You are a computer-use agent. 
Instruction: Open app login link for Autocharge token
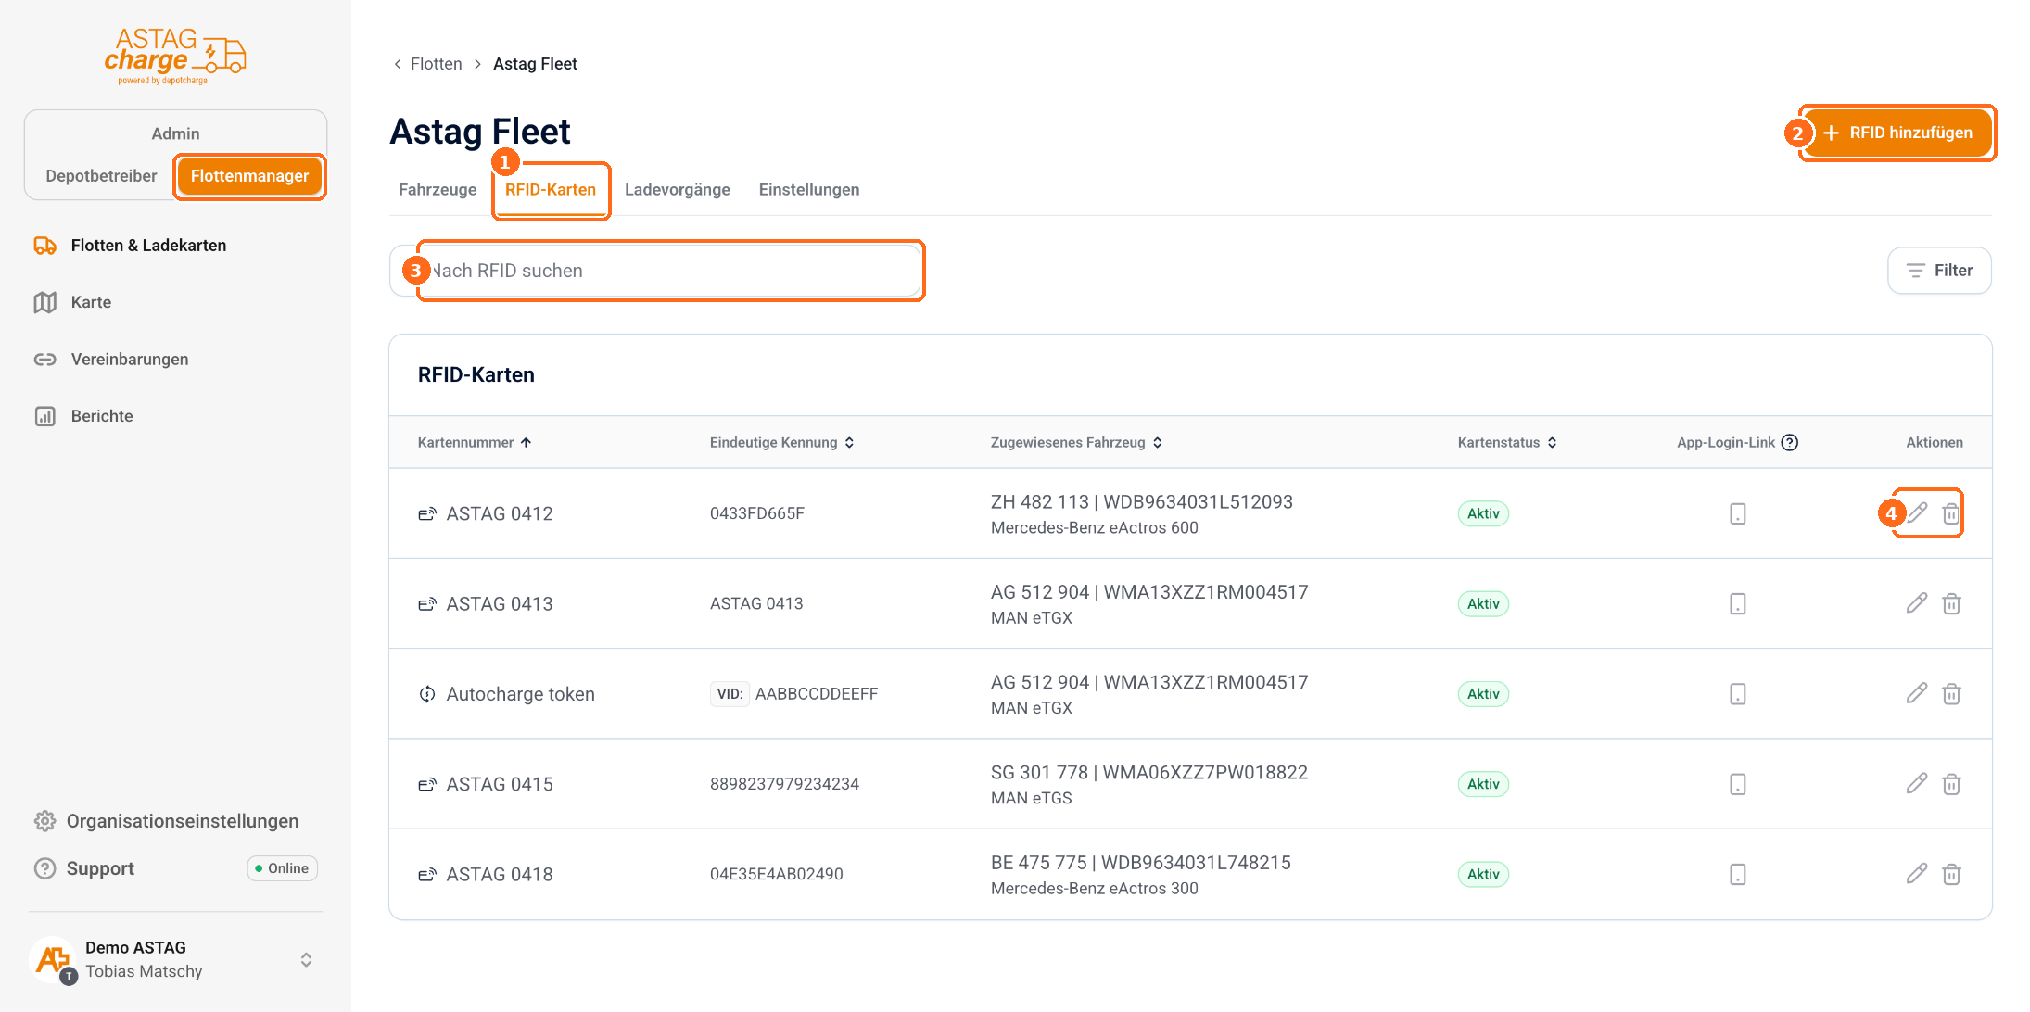coord(1738,693)
